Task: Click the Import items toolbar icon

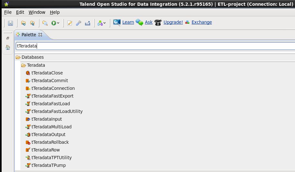Action: point(23,23)
